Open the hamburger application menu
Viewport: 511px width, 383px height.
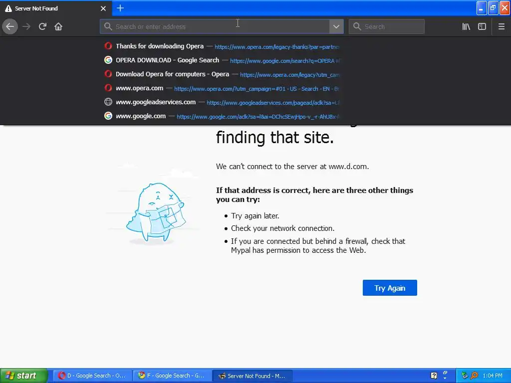(502, 26)
